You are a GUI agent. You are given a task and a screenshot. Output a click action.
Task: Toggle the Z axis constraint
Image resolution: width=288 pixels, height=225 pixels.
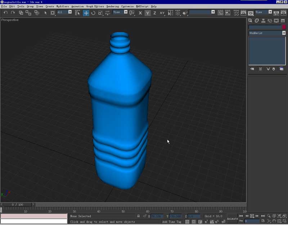pos(155,13)
